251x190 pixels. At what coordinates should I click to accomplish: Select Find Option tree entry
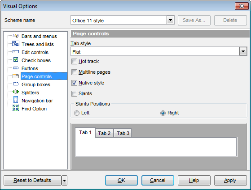tap(34, 109)
